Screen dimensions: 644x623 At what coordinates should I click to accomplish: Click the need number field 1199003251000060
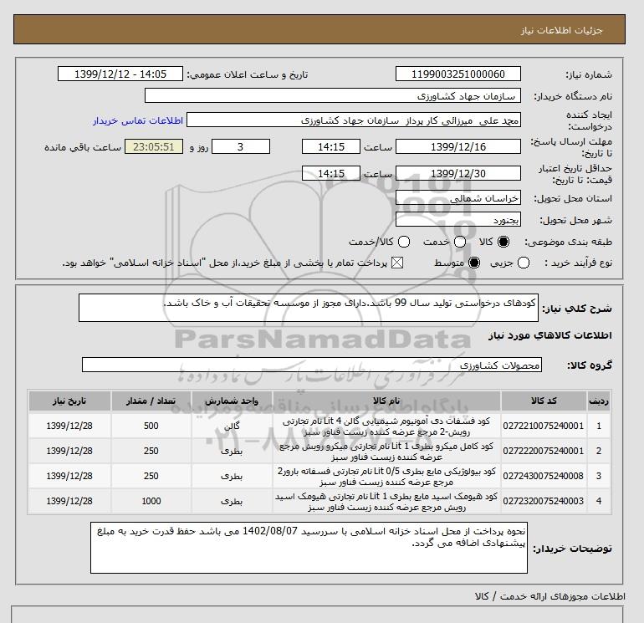point(458,74)
